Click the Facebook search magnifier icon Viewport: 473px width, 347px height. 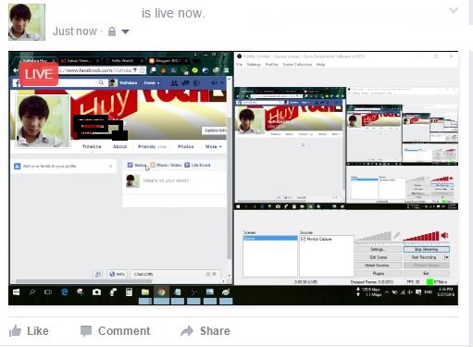[101, 82]
